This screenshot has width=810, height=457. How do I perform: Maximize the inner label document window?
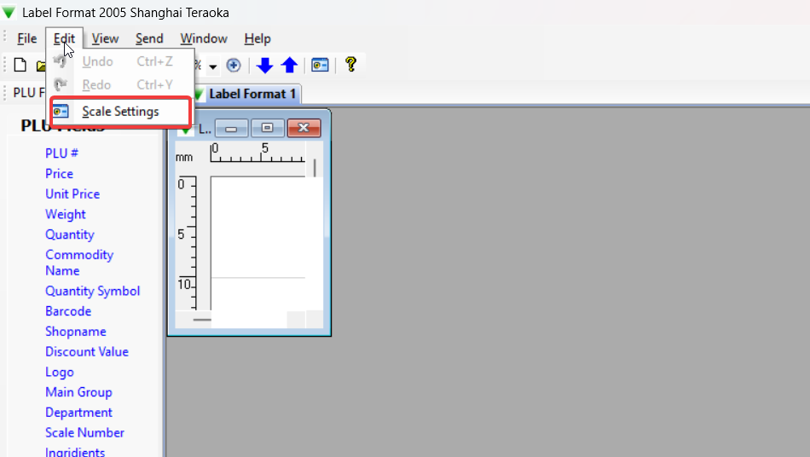(268, 129)
